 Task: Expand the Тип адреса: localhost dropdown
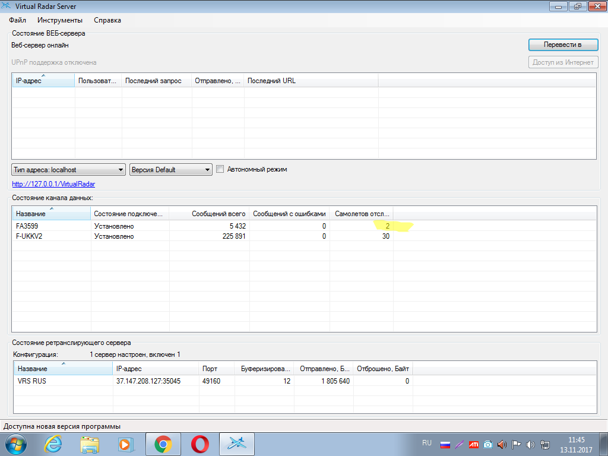click(68, 170)
